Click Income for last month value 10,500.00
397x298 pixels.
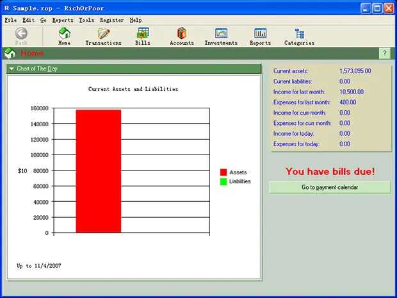(x=352, y=92)
